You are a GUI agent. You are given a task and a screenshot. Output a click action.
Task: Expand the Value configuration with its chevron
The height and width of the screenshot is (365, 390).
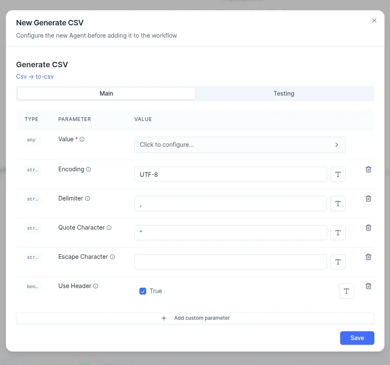pos(337,144)
